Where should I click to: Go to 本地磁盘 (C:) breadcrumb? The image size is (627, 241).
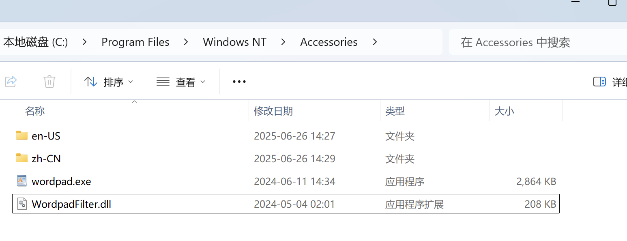[36, 42]
